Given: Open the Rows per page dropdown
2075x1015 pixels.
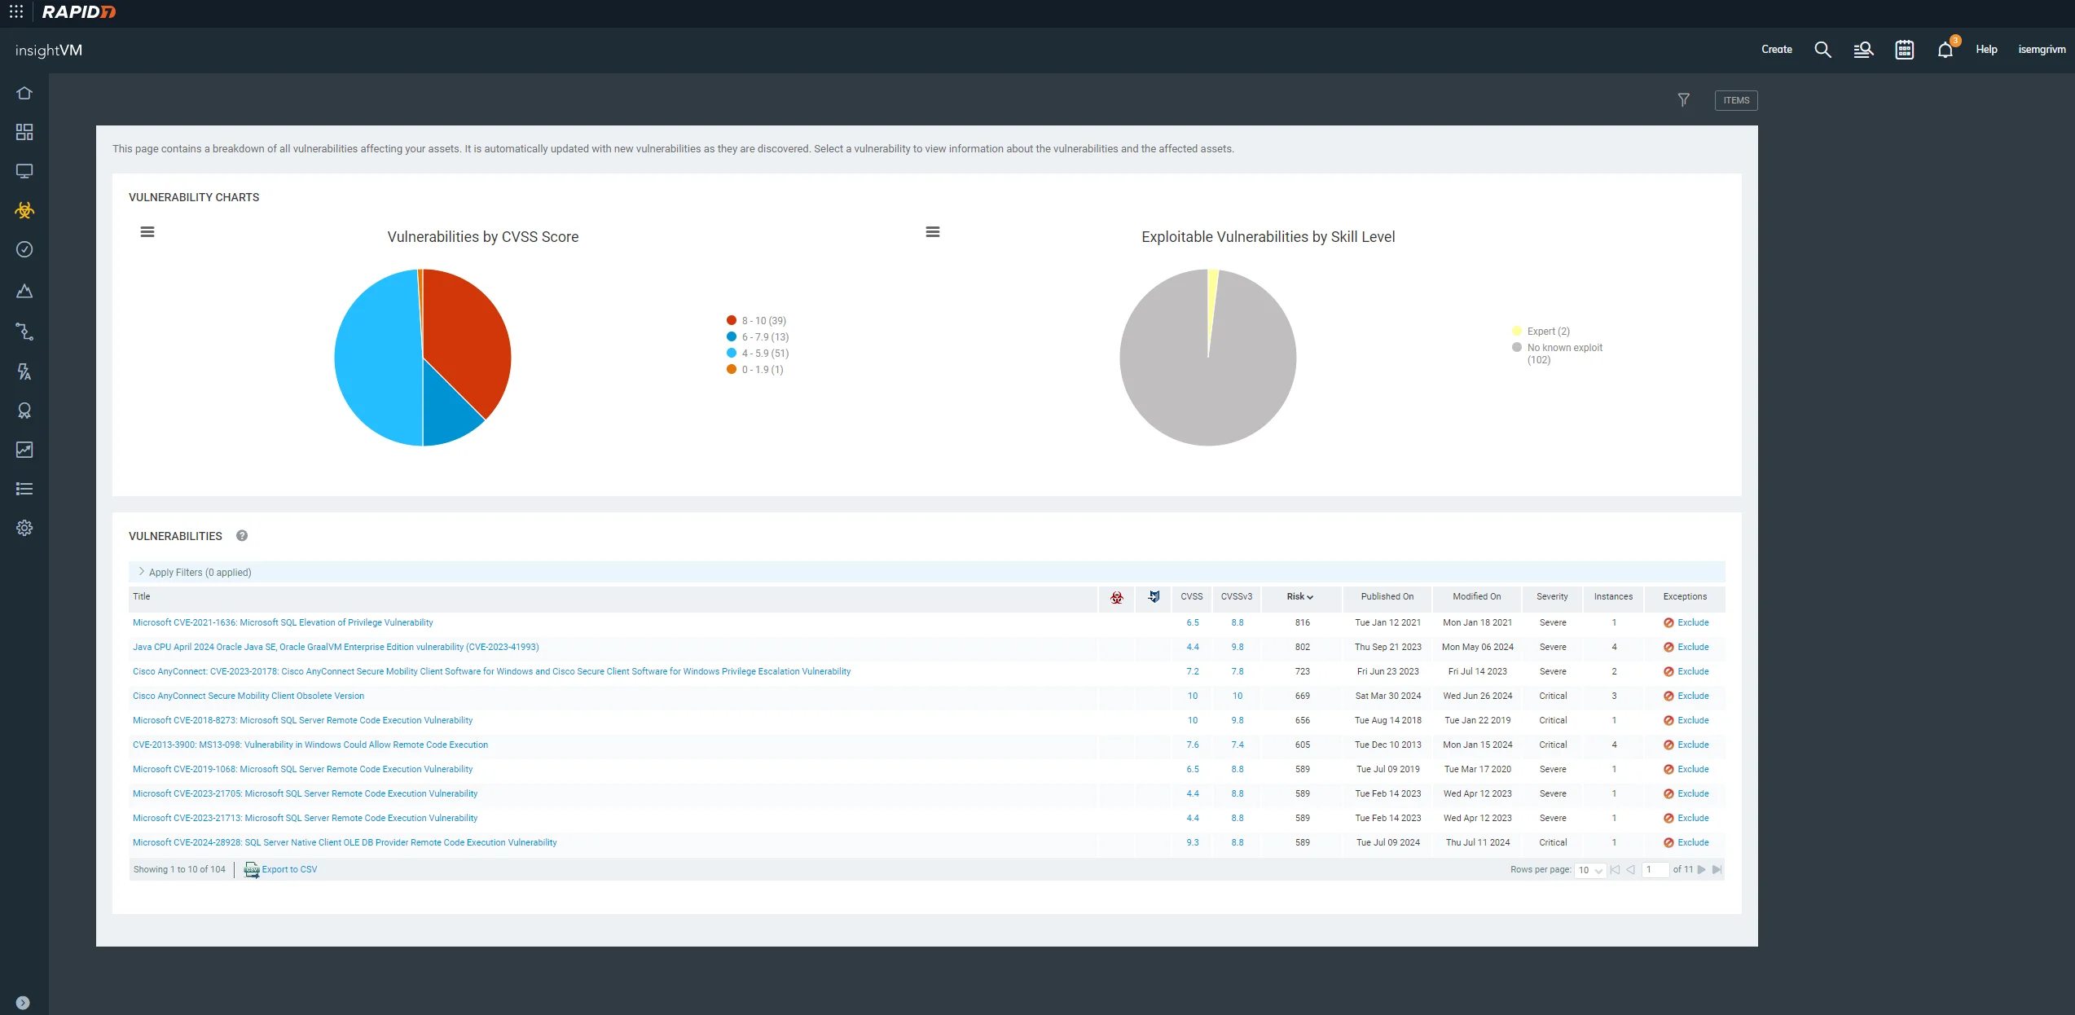Looking at the screenshot, I should coord(1589,870).
